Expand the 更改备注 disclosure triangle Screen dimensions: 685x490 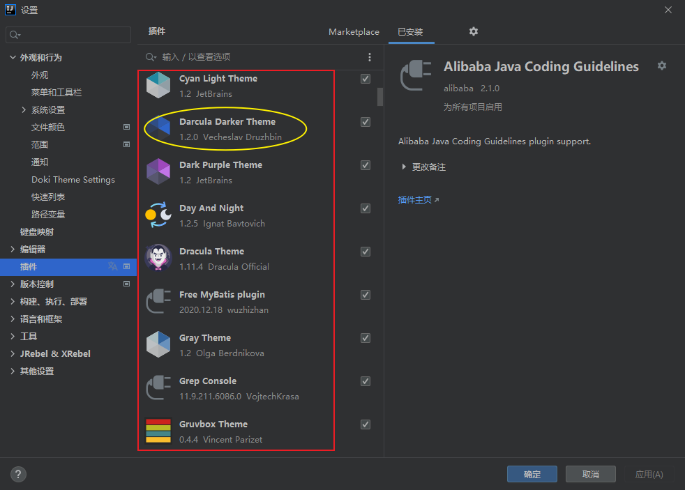coord(404,167)
